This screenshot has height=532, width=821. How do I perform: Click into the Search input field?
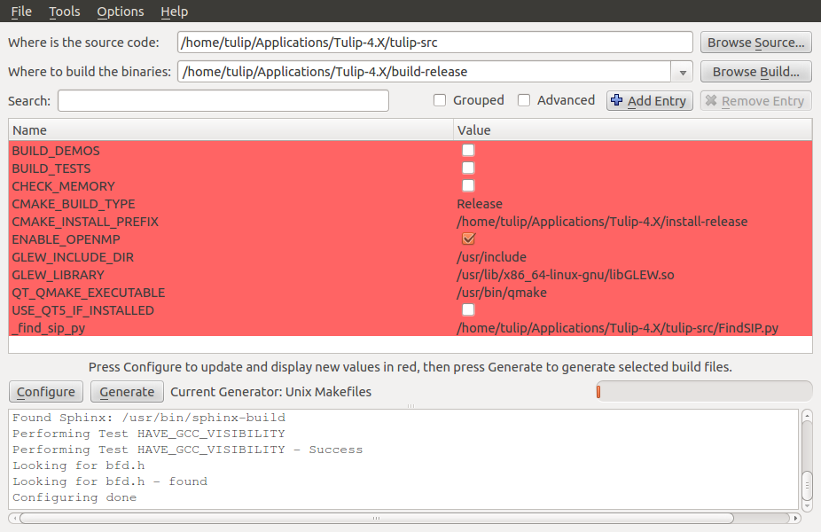tap(223, 101)
